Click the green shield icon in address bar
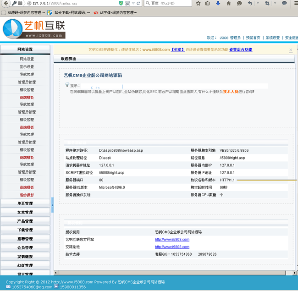The height and width of the screenshot is (291, 298). [x=121, y=3]
